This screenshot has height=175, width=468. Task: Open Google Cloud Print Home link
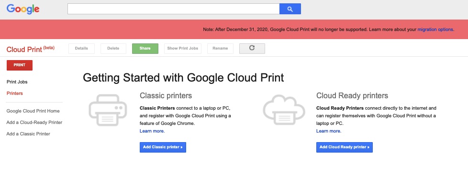pyautogui.click(x=33, y=111)
